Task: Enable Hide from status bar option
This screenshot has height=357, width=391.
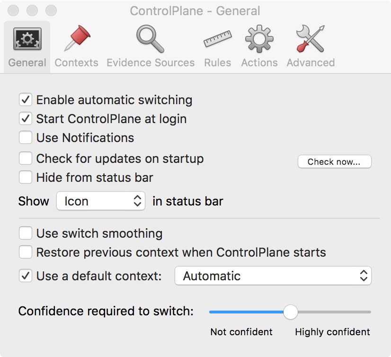Action: point(26,177)
